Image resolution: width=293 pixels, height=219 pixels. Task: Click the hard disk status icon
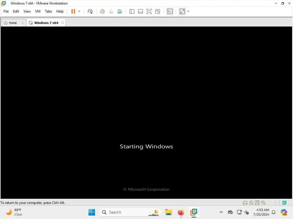(245, 203)
